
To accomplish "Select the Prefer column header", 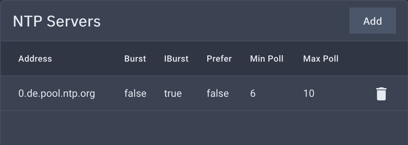I will pos(219,59).
